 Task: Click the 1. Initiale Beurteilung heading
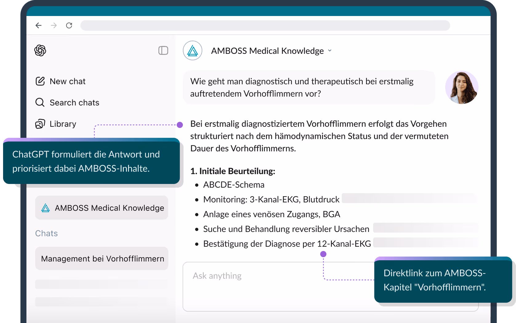233,171
